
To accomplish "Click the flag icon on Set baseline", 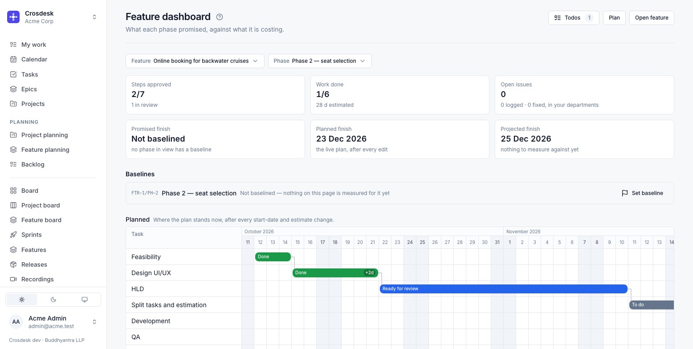I will 625,193.
